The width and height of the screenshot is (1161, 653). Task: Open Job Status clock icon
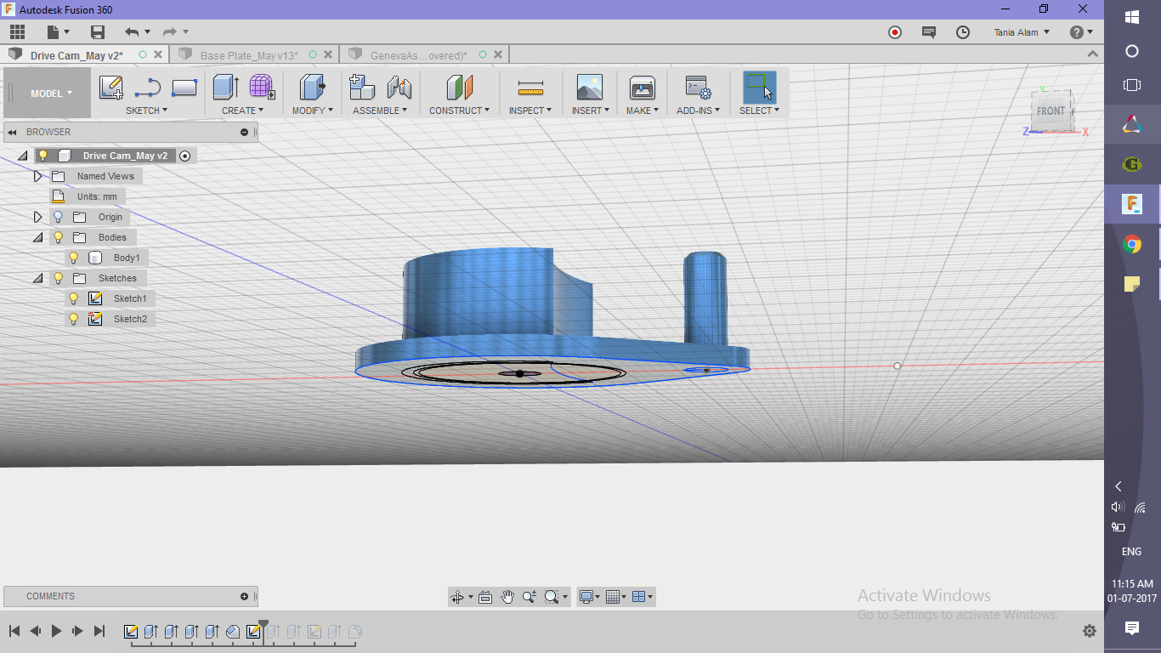(963, 32)
